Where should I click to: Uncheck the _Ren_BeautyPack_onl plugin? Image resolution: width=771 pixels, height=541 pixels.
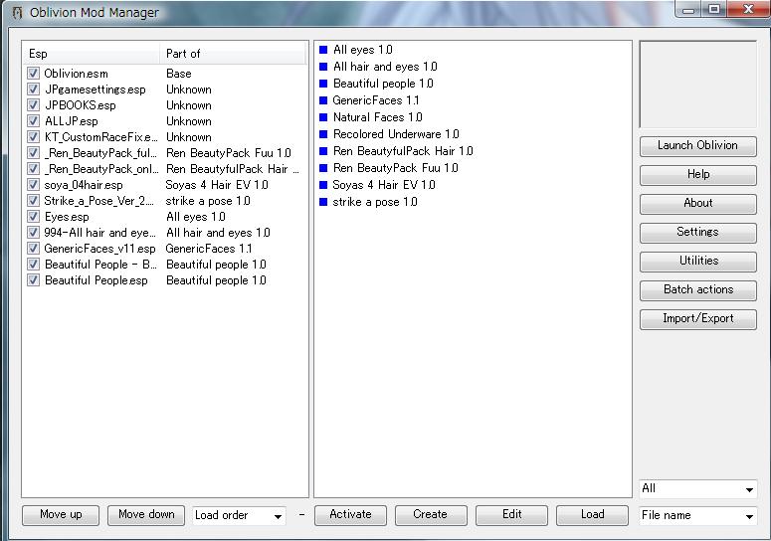33,169
